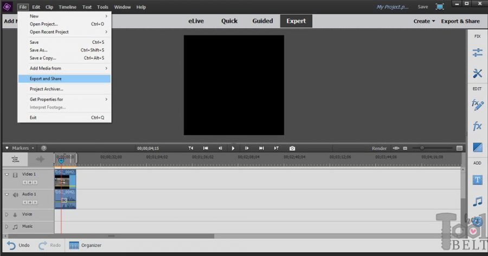Expand the Voice track
The width and height of the screenshot is (488, 256).
coord(7,214)
